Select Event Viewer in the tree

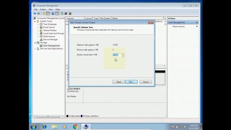point(49,27)
